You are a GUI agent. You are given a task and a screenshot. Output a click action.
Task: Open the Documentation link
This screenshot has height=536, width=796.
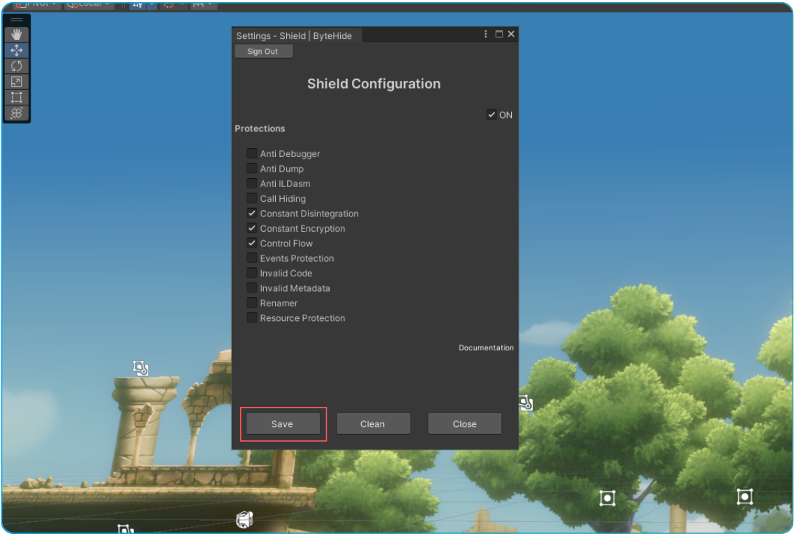[486, 348]
